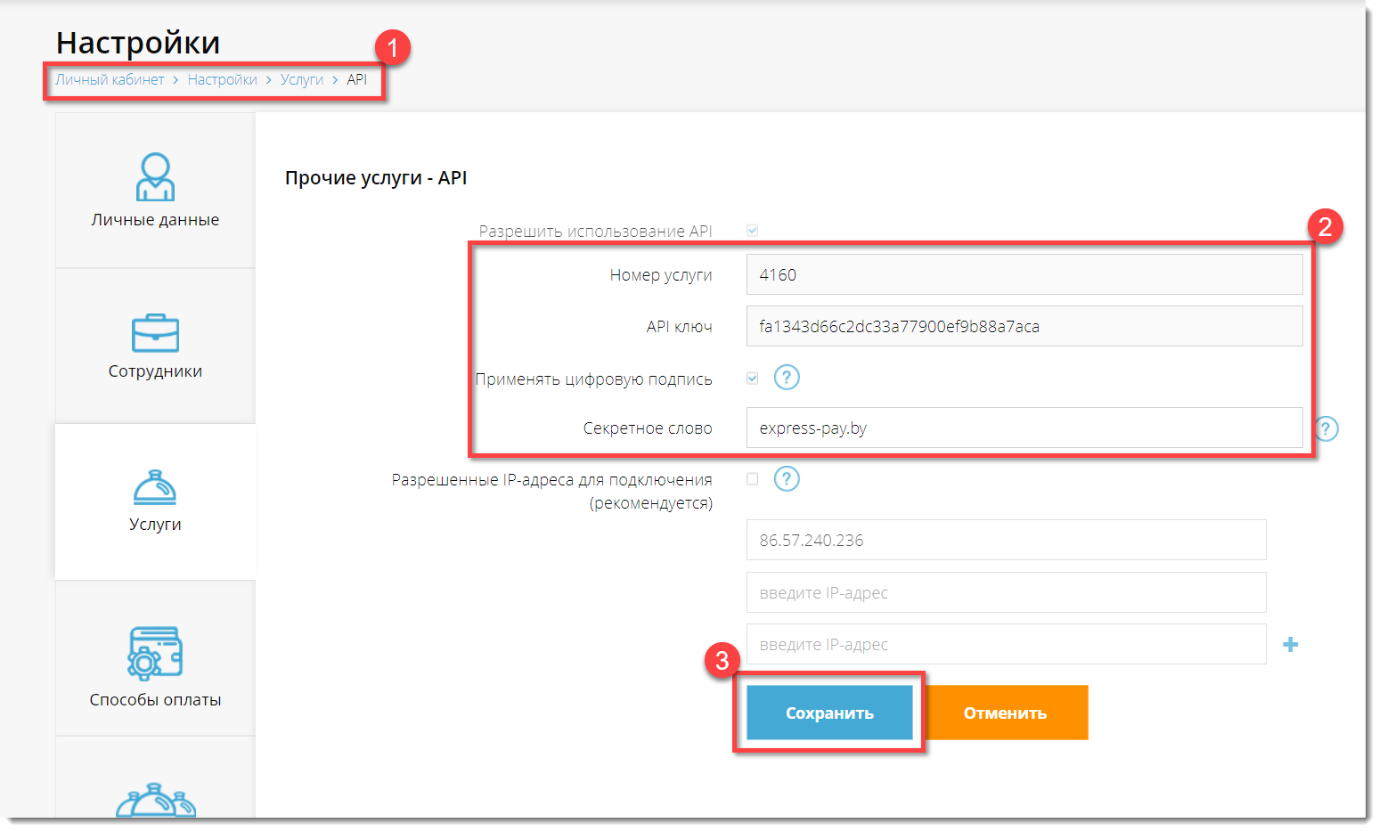Screen dimensions: 1379x831
Task: Go to Услуги breadcrumb link
Action: tap(302, 79)
